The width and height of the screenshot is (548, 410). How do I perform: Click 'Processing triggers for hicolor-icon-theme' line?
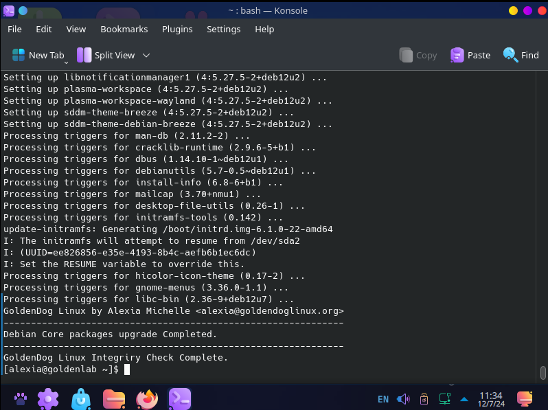tap(154, 276)
